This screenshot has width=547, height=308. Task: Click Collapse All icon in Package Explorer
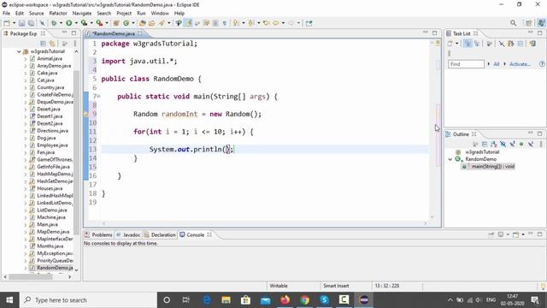click(x=43, y=44)
